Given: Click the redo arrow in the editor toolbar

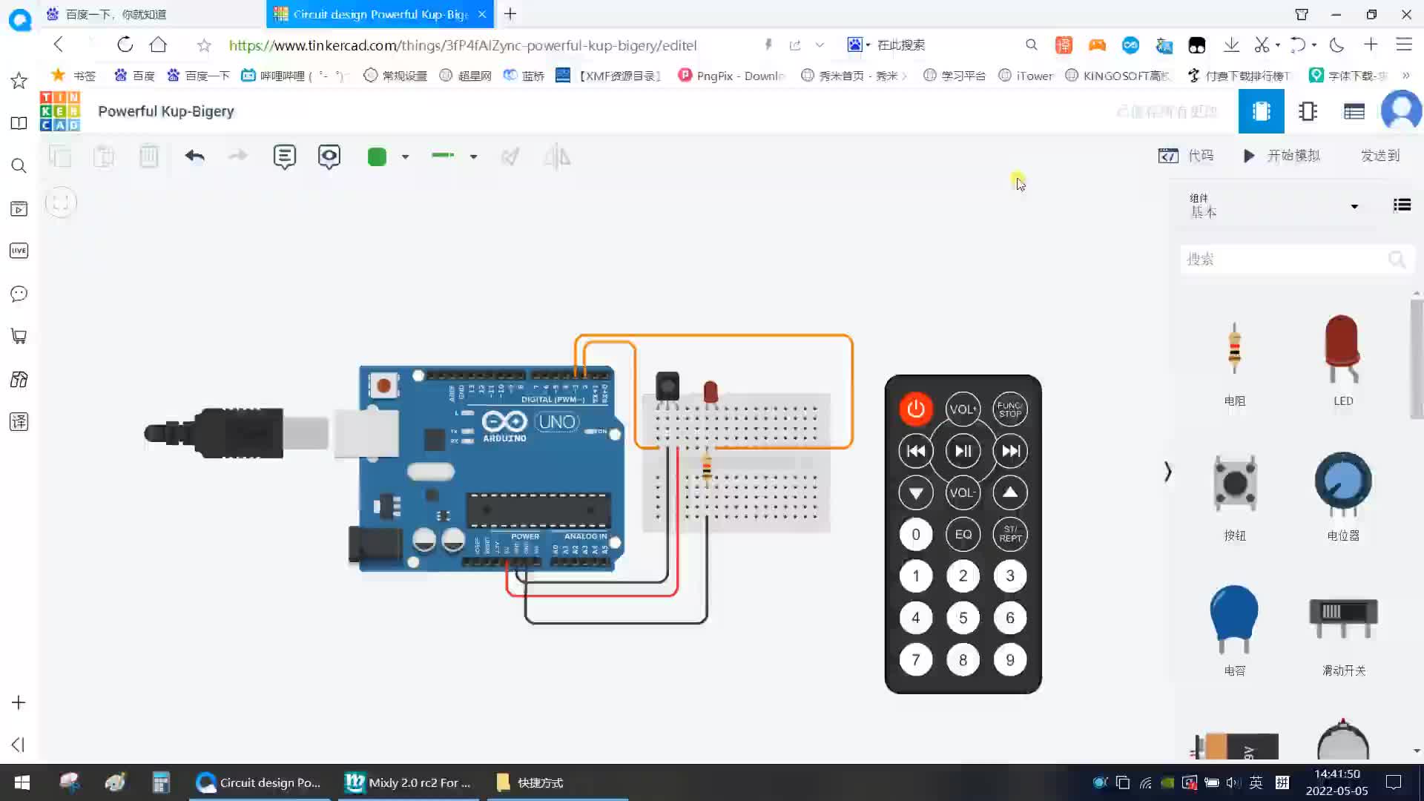Looking at the screenshot, I should tap(238, 156).
